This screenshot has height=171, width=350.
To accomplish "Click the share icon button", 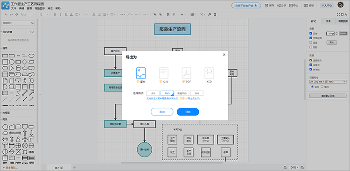I will pos(279,5).
